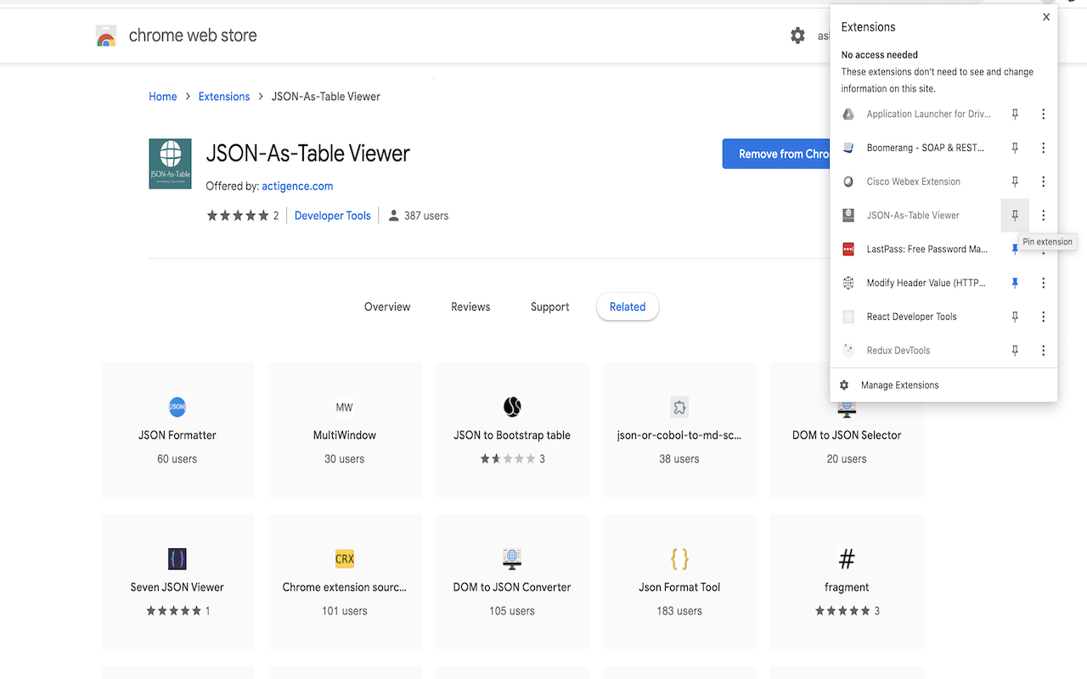The width and height of the screenshot is (1087, 679).
Task: Click the JSON-As-Table Viewer green globe logo
Action: 170,164
